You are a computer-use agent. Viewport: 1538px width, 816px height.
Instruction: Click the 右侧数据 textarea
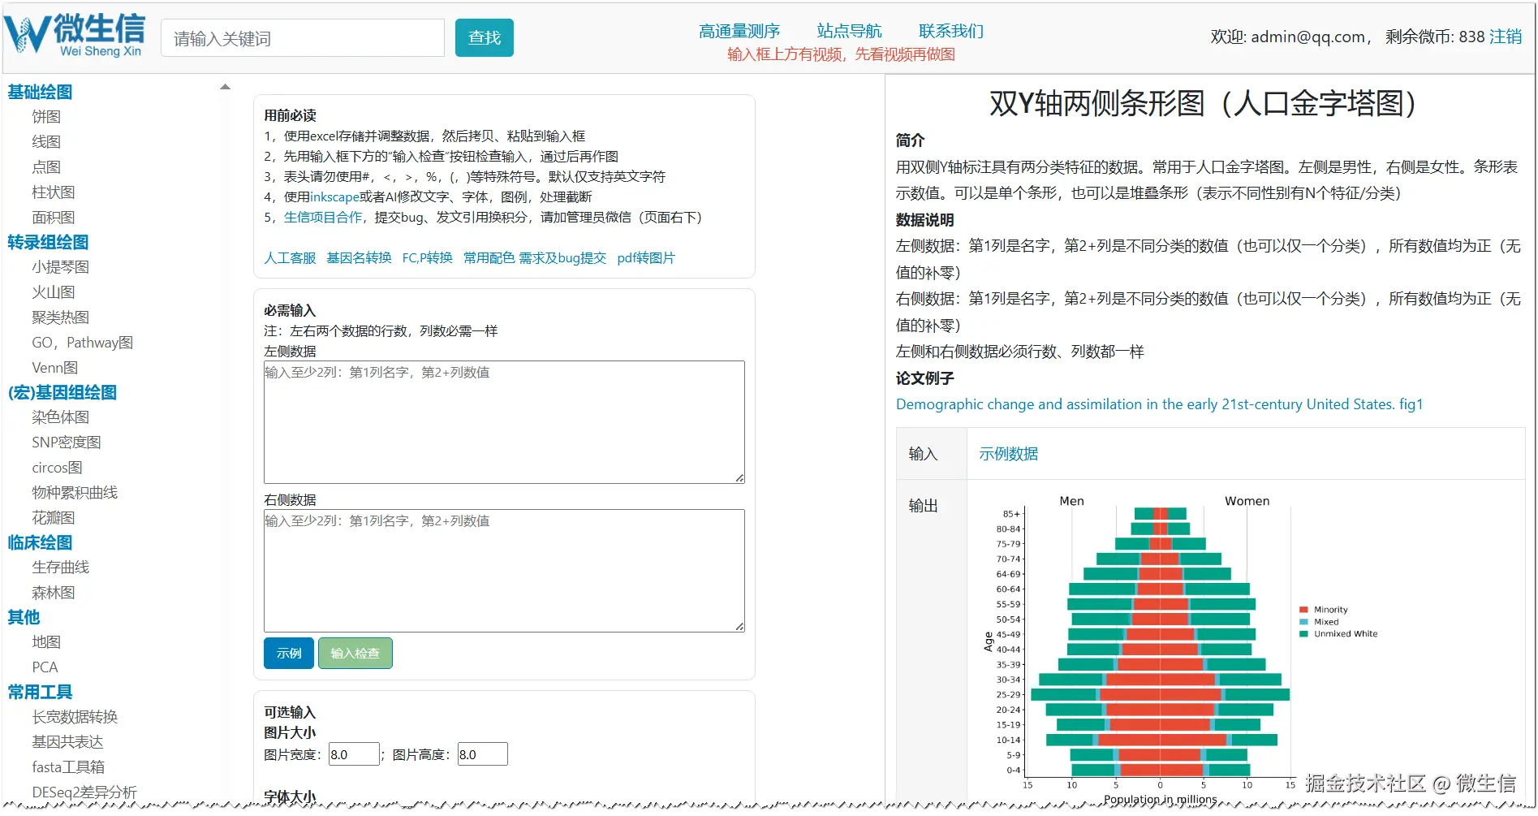click(x=504, y=571)
